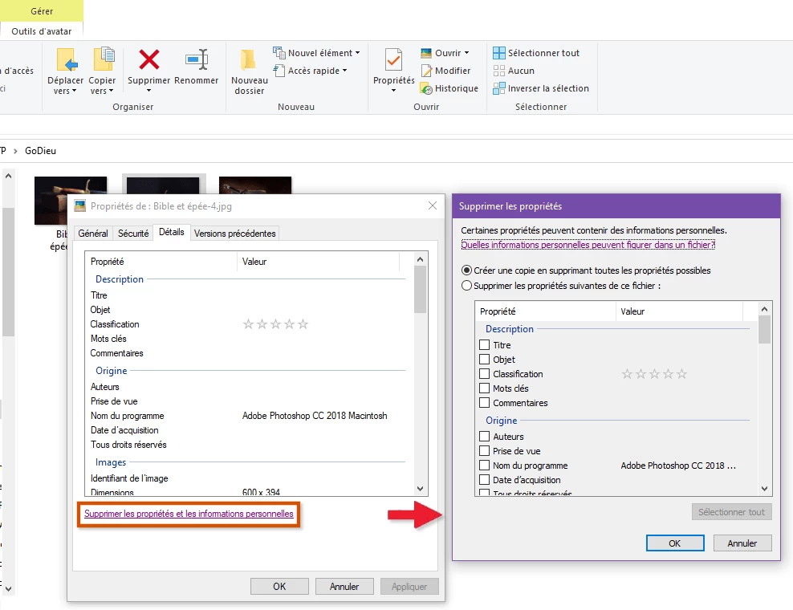The height and width of the screenshot is (610, 793).
Task: Click the Propriétés checkmark icon
Action: pos(393,61)
